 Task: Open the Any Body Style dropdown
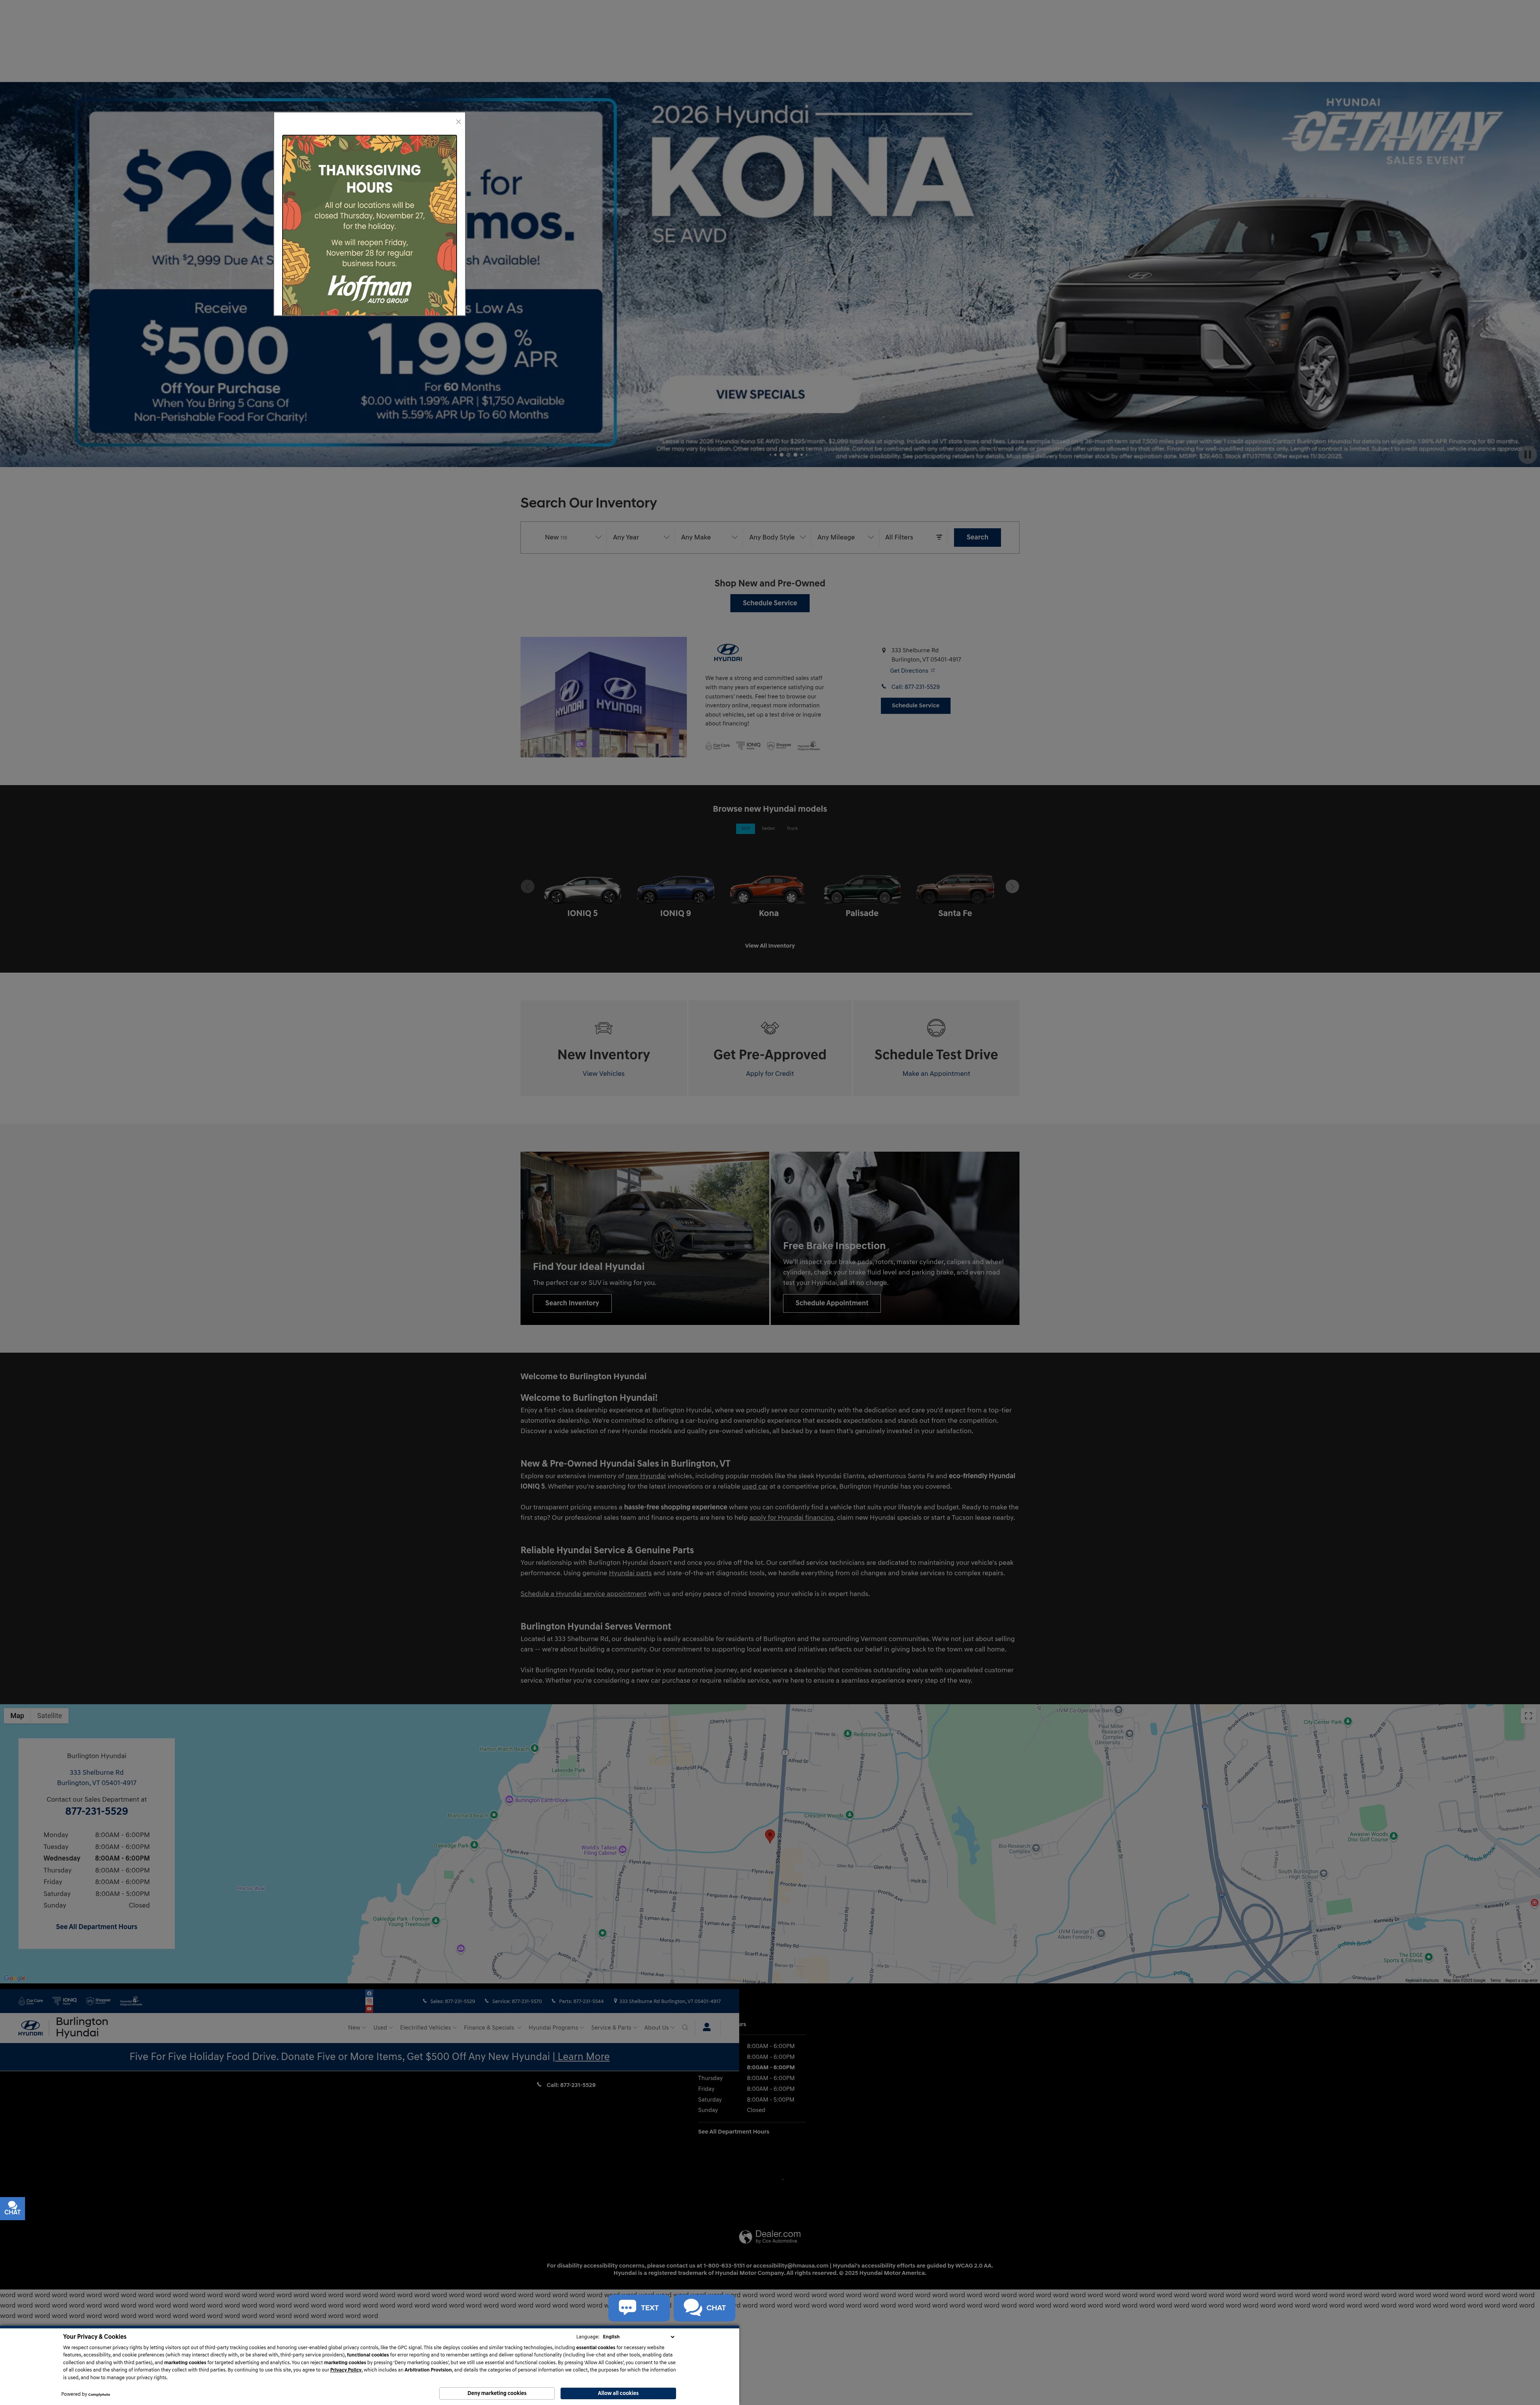click(x=776, y=537)
